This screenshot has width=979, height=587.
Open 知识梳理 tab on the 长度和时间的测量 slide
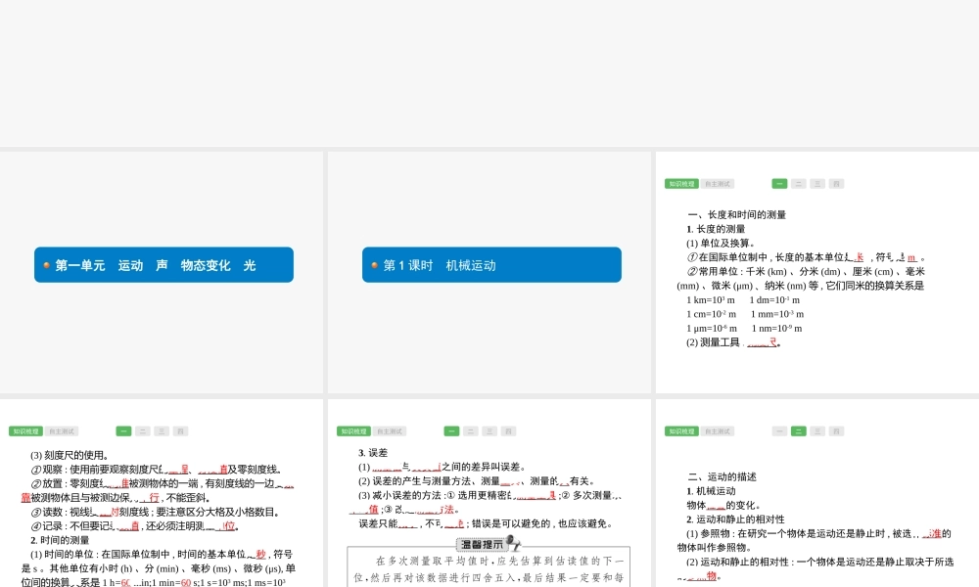click(681, 184)
